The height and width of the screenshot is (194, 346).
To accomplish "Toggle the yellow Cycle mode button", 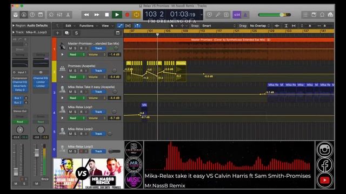I will (x=137, y=15).
